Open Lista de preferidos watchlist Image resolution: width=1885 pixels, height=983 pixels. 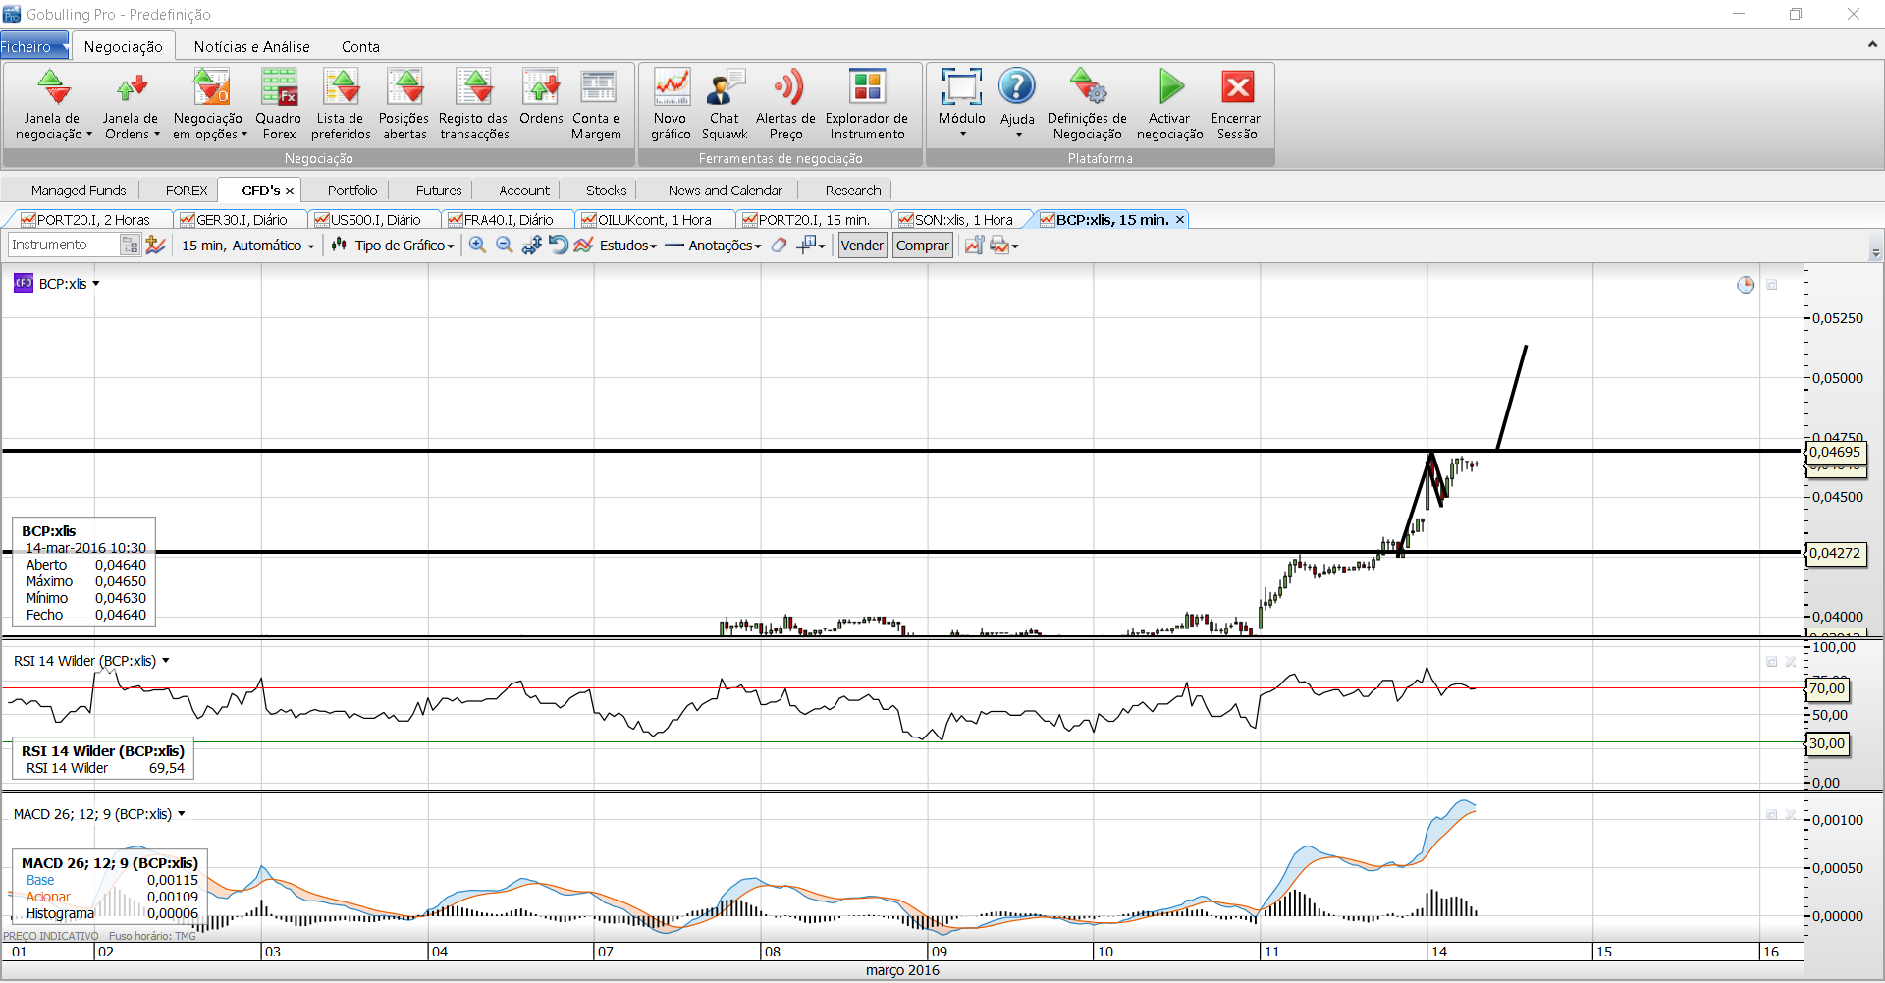pos(341,105)
